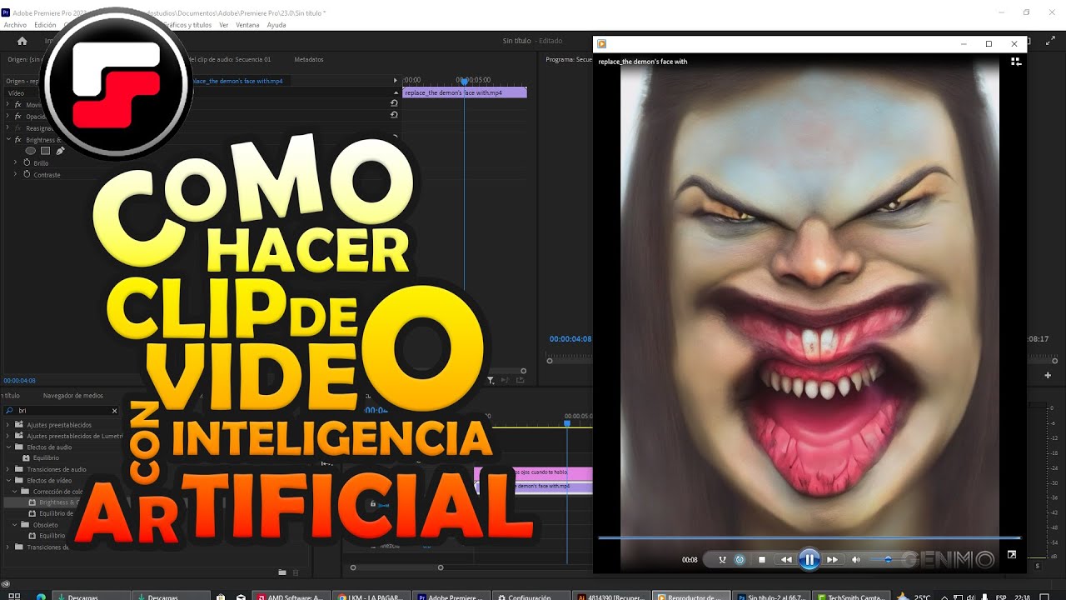This screenshot has height=600, width=1066.
Task: Switch to media player library view
Action: (1015, 61)
